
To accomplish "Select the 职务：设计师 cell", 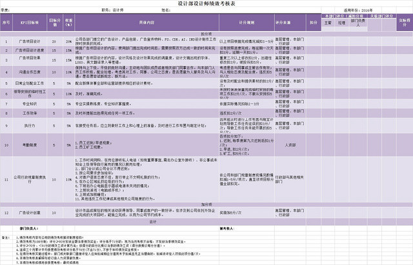I will pos(112,10).
